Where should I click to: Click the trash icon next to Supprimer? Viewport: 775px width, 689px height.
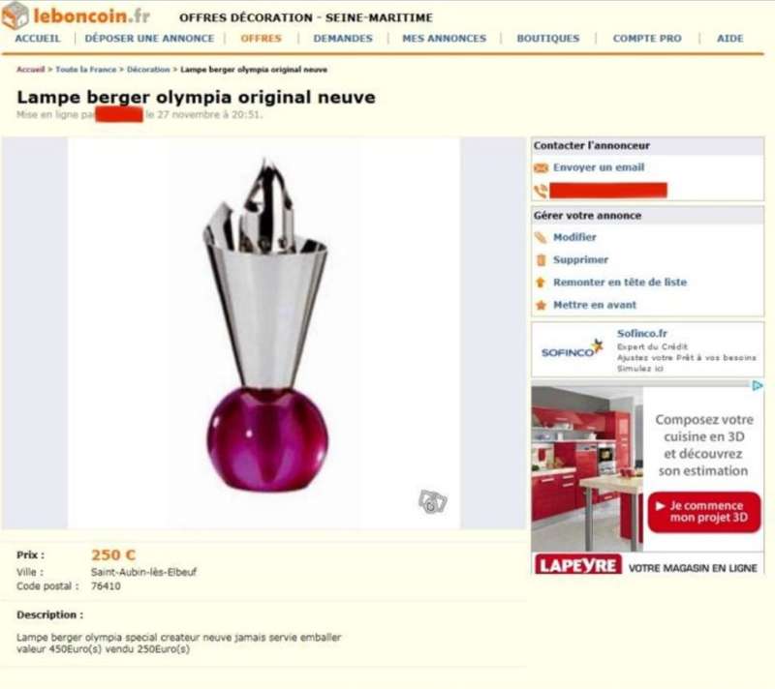tap(542, 259)
